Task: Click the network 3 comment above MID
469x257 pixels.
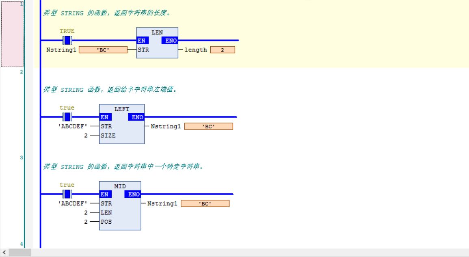Action: (x=123, y=166)
